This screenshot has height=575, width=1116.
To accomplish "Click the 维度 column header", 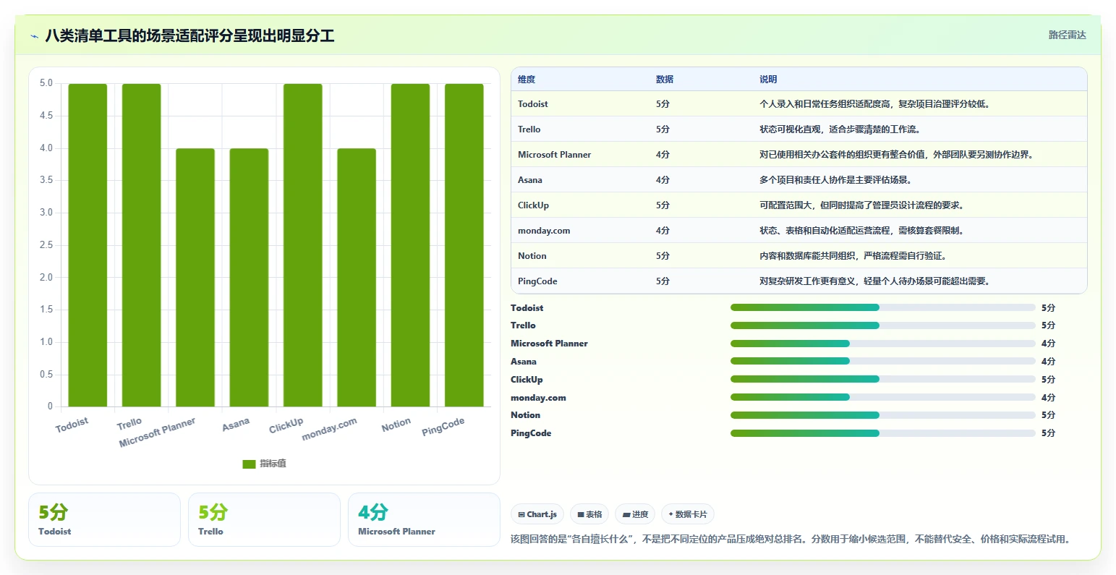I will (527, 80).
